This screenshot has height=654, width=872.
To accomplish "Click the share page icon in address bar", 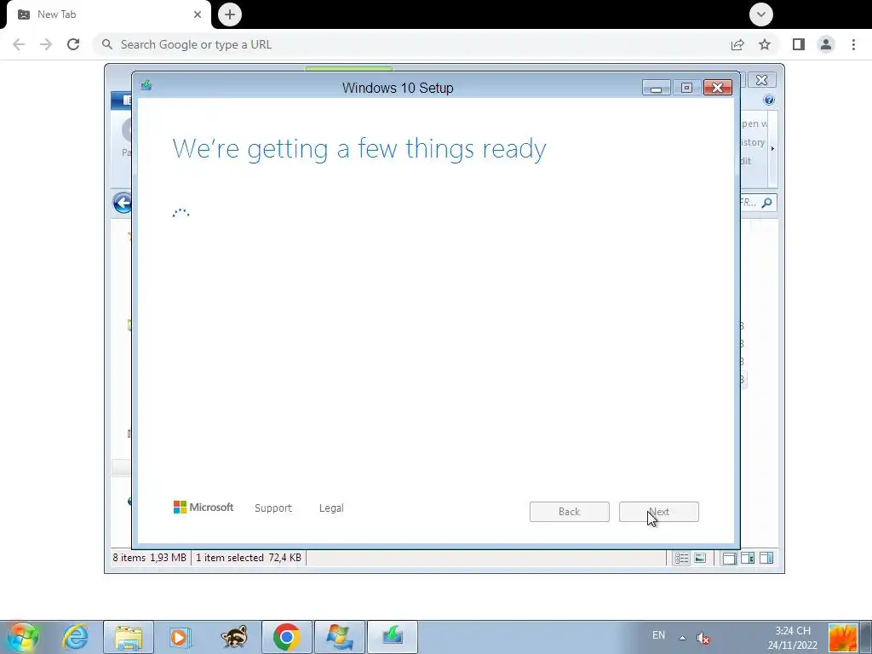I will point(737,44).
